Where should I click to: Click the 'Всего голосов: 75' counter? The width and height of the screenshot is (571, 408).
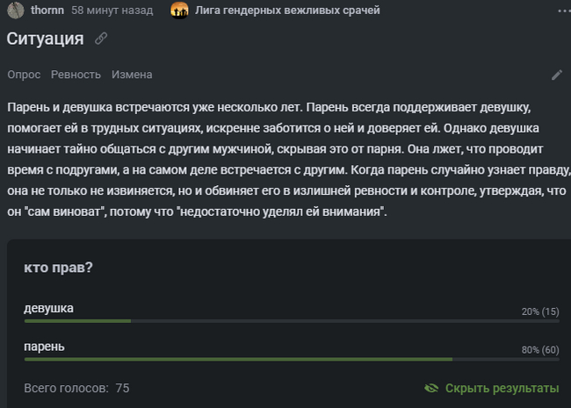[x=76, y=388]
